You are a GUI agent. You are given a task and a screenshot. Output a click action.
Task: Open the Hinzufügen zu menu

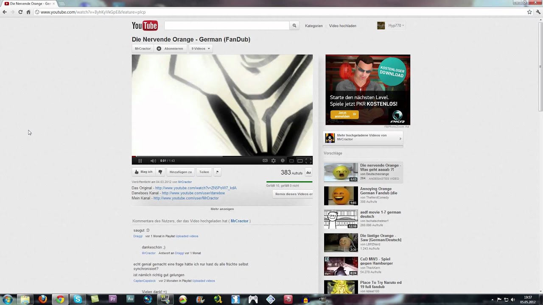coord(181,172)
